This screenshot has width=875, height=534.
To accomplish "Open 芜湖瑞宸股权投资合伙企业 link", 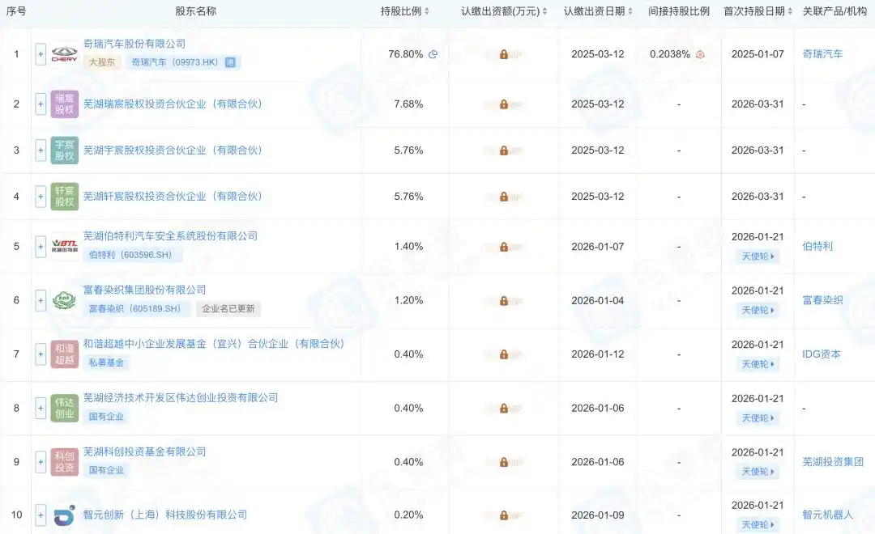I will [173, 104].
